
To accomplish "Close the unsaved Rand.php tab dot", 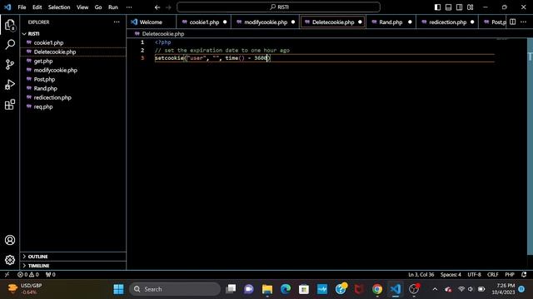I will click(x=410, y=22).
